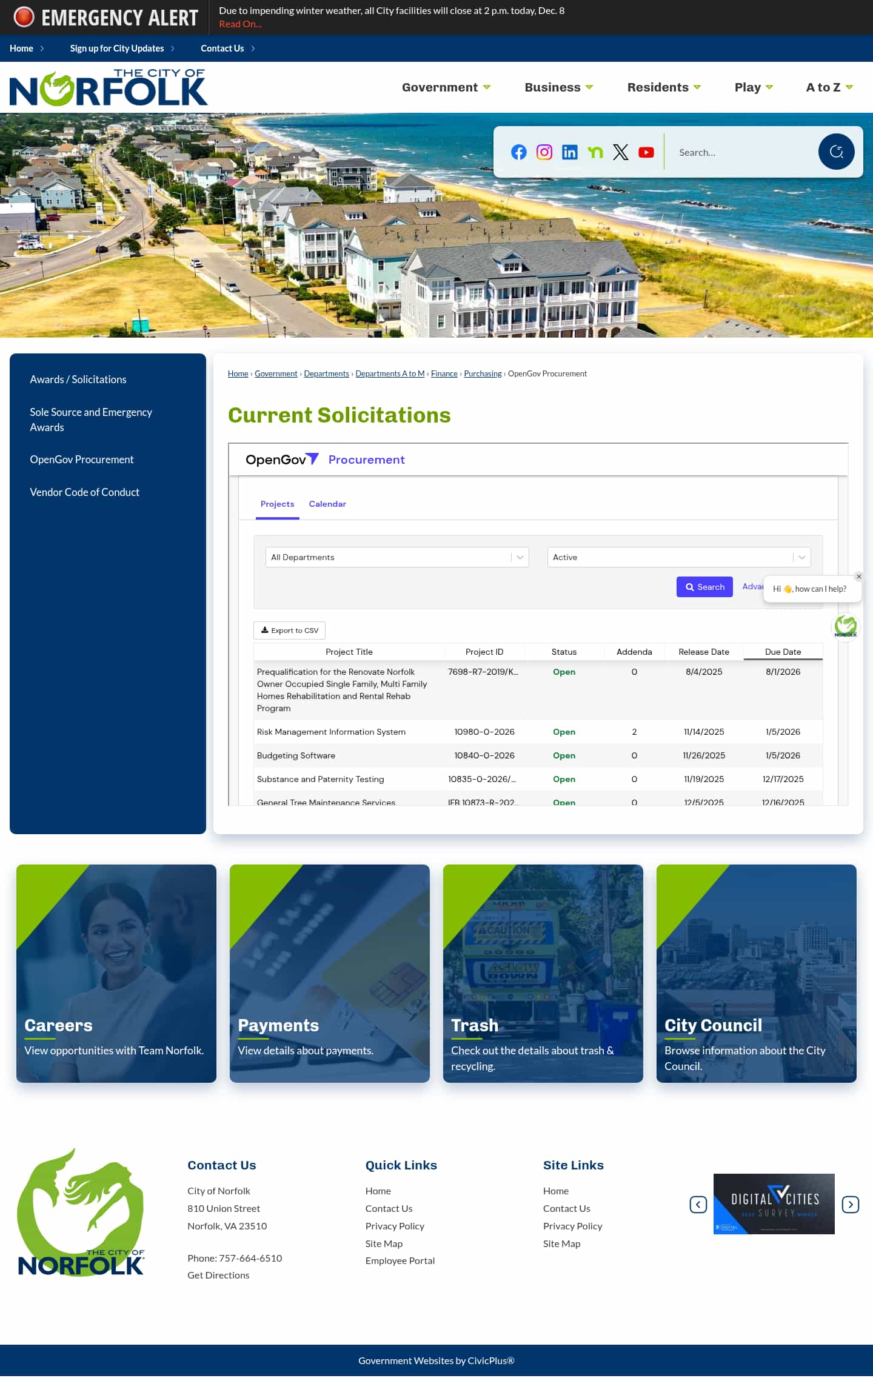Click Sign up for City Updates link
The image size is (873, 1378).
(x=117, y=48)
